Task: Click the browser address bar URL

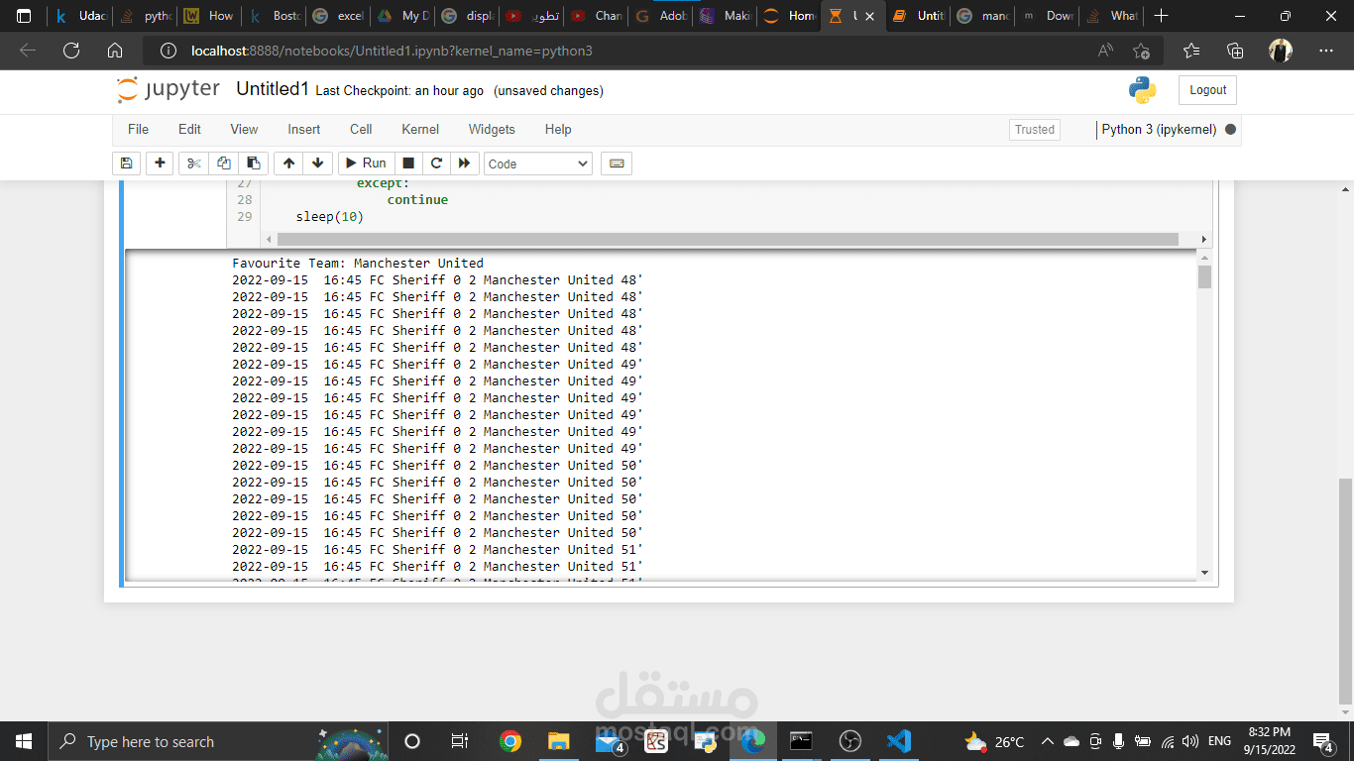Action: tap(392, 51)
